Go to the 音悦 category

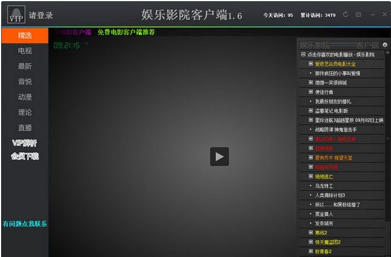pos(25,81)
